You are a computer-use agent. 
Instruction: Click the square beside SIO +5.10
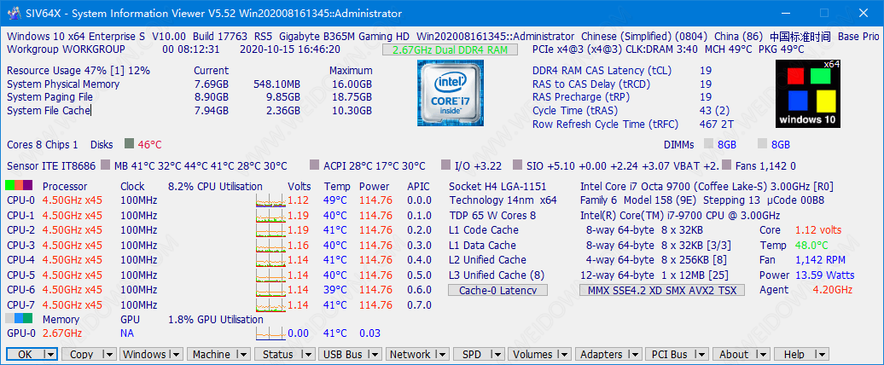(x=518, y=165)
